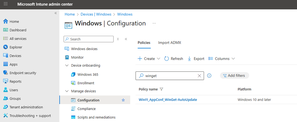This screenshot has width=297, height=122.
Task: Open the Create dropdown menu
Action: [x=149, y=58]
